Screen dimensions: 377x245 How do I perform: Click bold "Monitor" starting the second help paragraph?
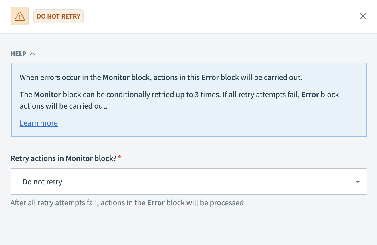[47, 95]
